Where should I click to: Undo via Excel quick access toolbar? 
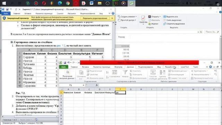[69, 62]
